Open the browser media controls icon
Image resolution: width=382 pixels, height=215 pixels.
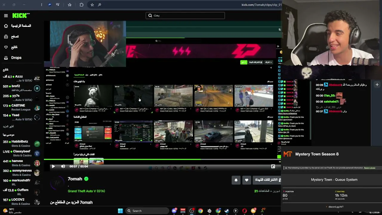58,5
